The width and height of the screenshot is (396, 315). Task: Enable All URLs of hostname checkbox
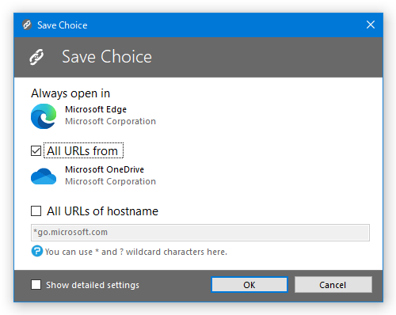[36, 211]
